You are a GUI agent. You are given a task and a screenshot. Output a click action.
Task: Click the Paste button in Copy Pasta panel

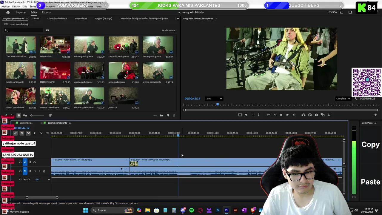click(x=370, y=182)
